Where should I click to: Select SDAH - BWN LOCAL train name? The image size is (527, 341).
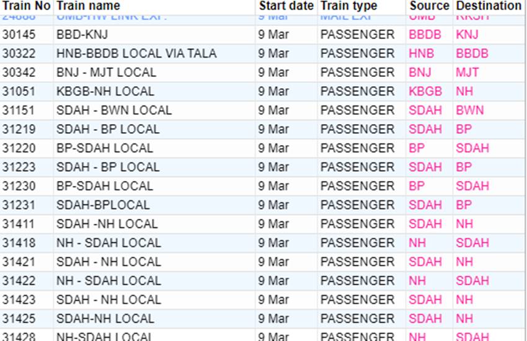(x=114, y=110)
